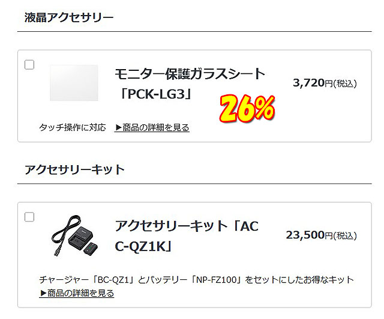Click the アクセサリーキット「ACC-QZ1K」 product title

click(186, 236)
